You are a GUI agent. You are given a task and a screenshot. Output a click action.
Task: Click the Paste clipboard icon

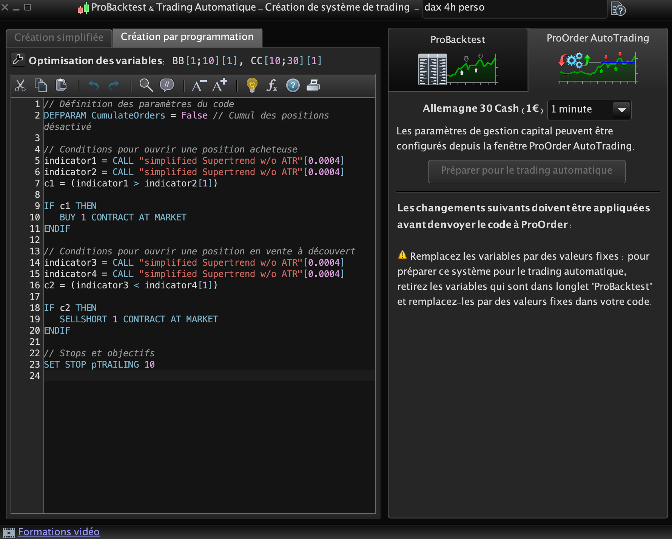tap(61, 85)
